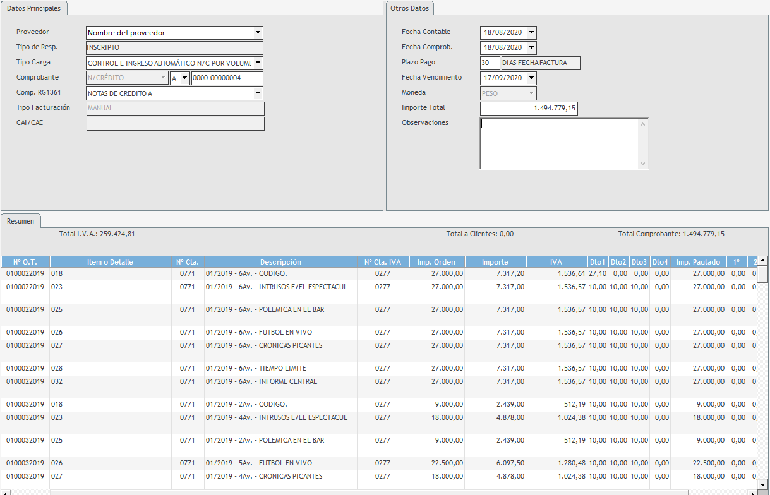This screenshot has height=495, width=770.
Task: Sort by the Nº O.T. column header
Action: [x=25, y=262]
